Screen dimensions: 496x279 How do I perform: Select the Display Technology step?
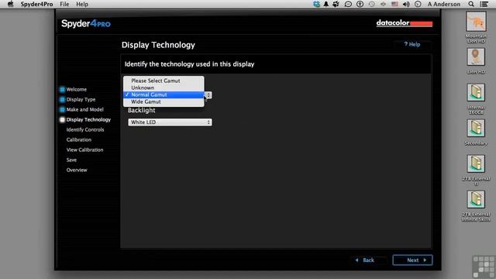88,119
